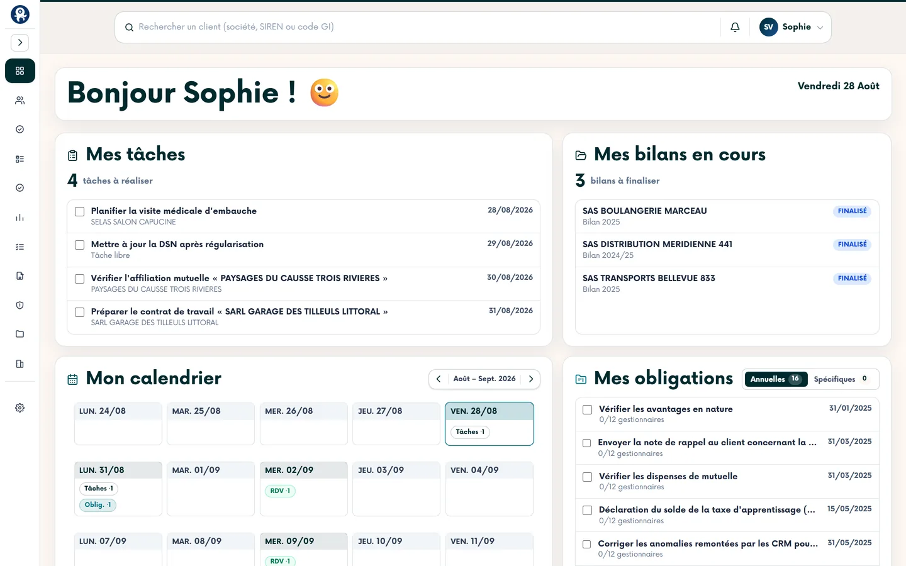
Task: Open the shield icon in sidebar
Action: [x=20, y=305]
